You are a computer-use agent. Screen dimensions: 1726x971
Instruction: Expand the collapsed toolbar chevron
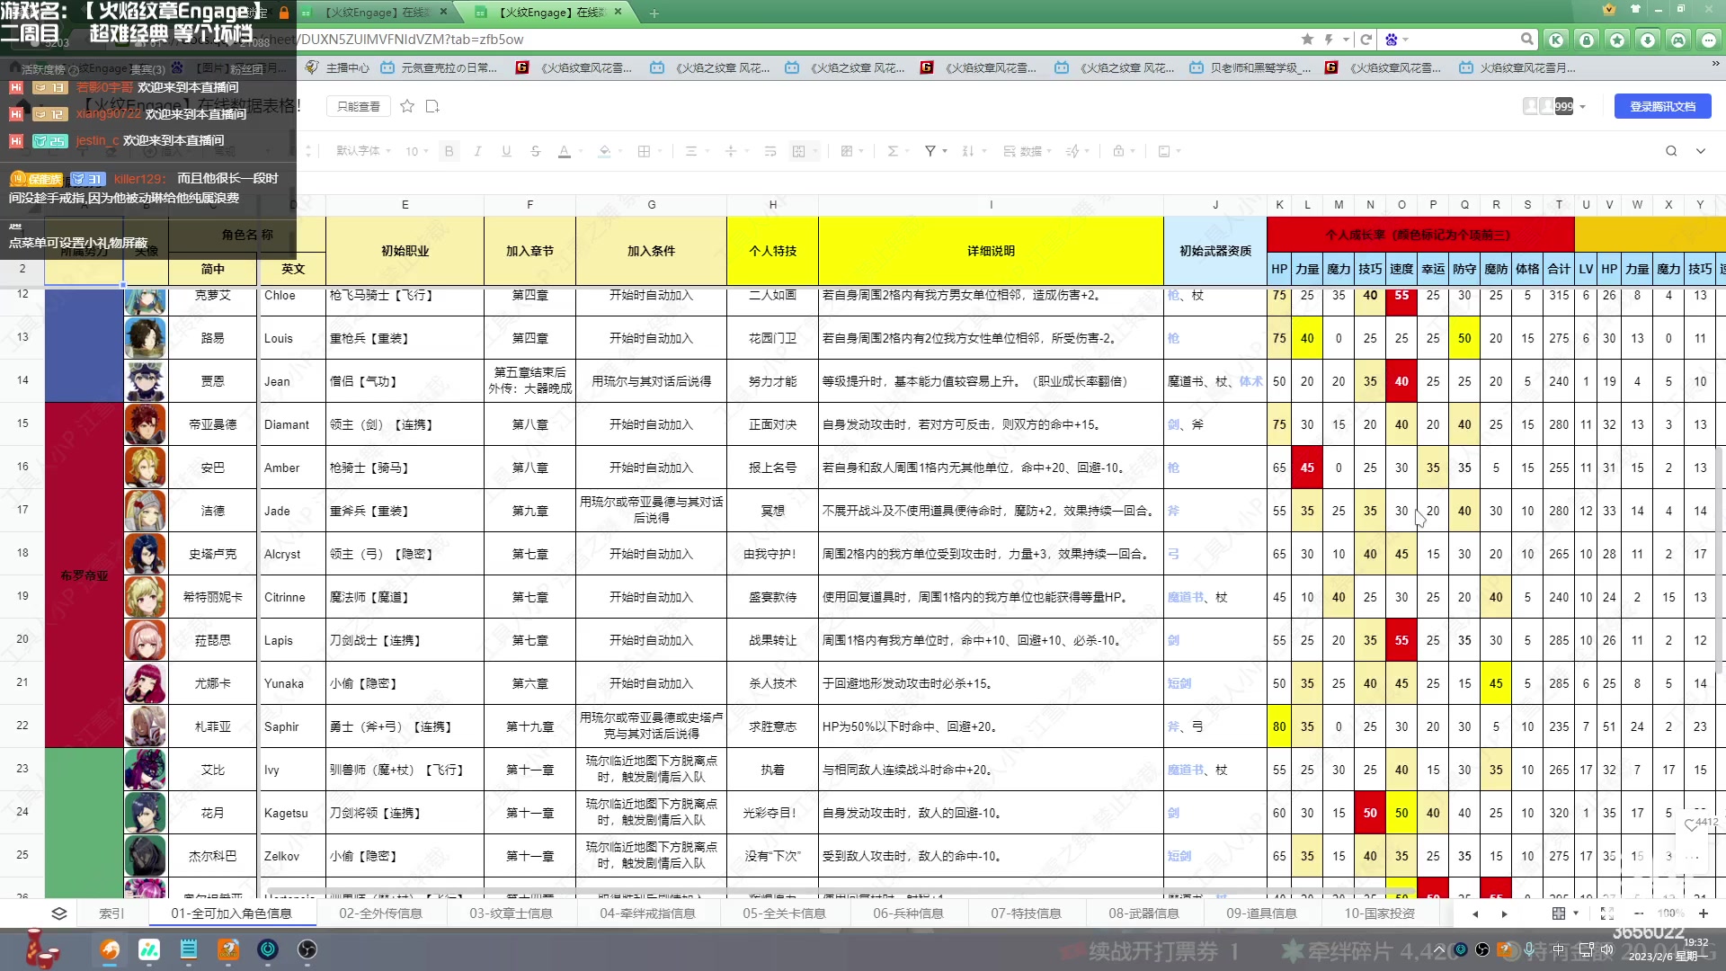click(1701, 151)
